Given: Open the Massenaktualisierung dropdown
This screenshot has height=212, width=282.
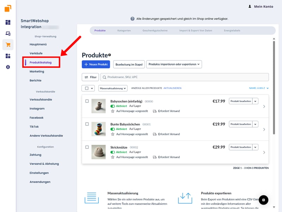Looking at the screenshot, I should (x=113, y=88).
